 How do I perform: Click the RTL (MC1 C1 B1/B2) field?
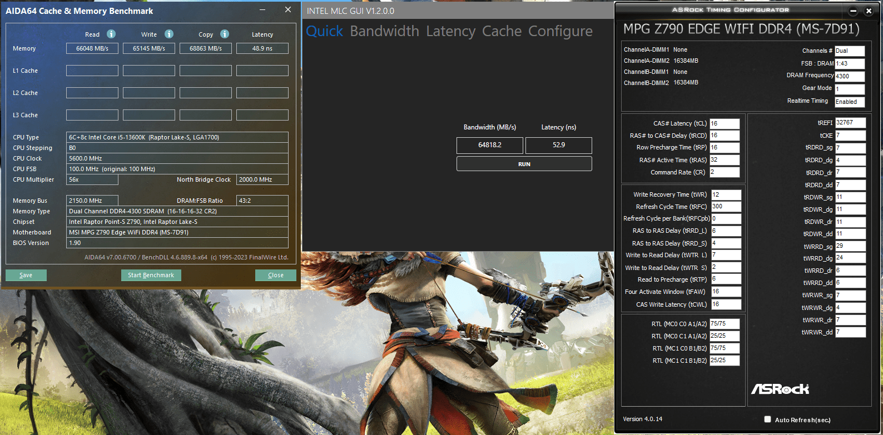(x=725, y=360)
